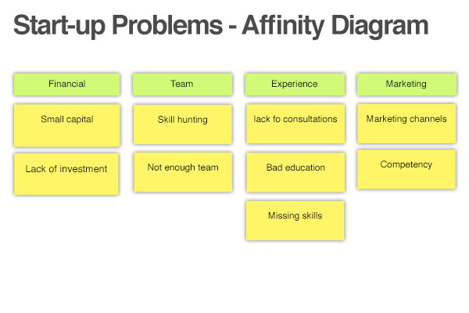This screenshot has height=313, width=469.
Task: Select the Not enough team note
Action: [183, 172]
